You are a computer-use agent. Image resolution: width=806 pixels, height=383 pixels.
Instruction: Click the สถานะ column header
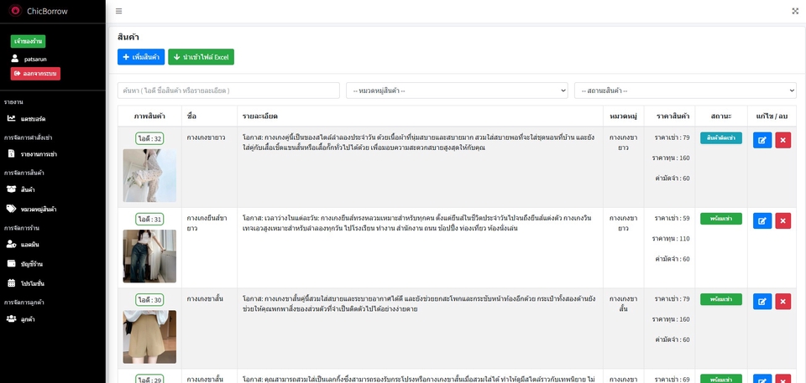[721, 116]
